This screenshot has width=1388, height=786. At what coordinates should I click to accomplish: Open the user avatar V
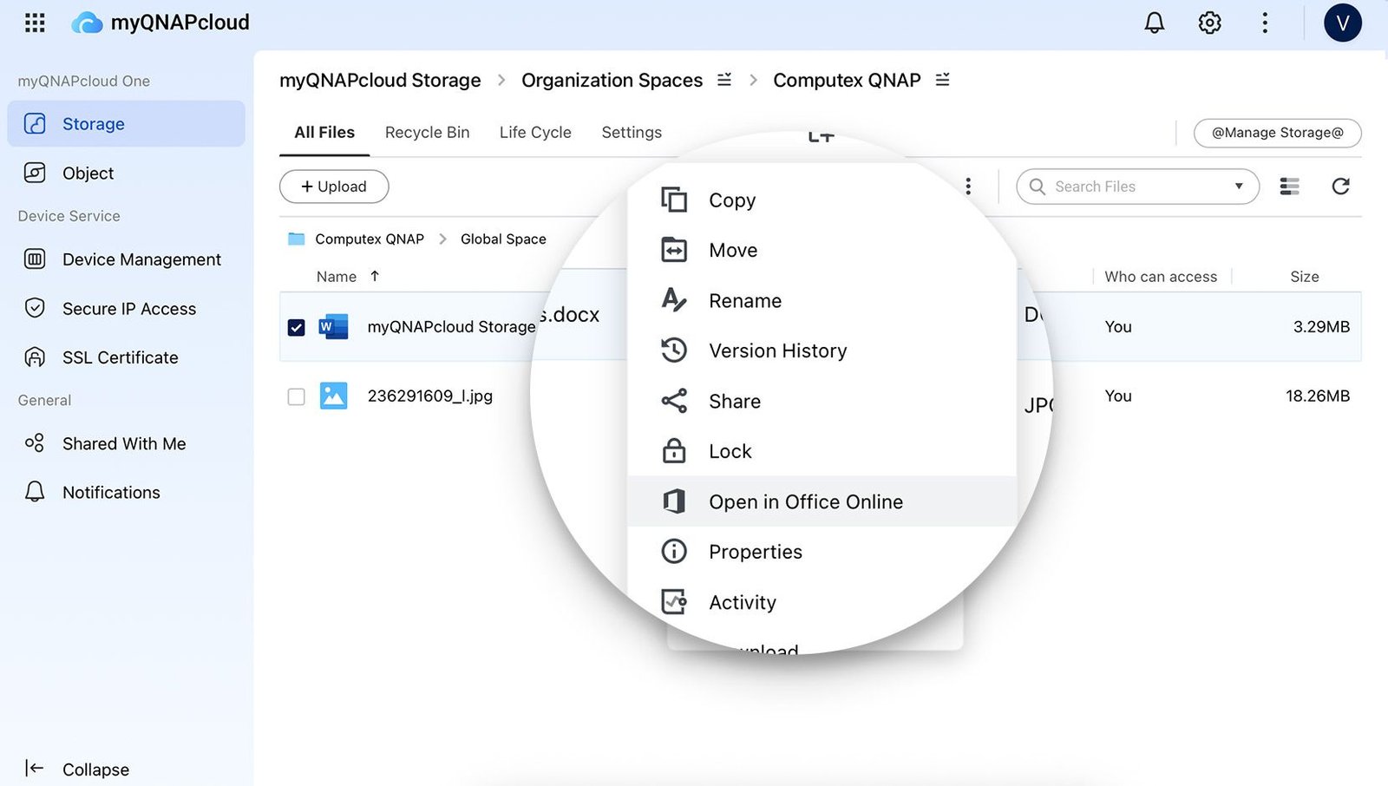tap(1342, 23)
